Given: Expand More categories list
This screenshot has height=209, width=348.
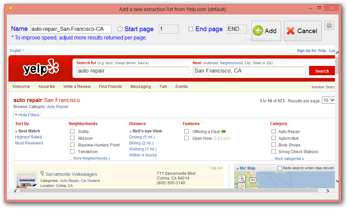Looking at the screenshot, I should coord(287,159).
